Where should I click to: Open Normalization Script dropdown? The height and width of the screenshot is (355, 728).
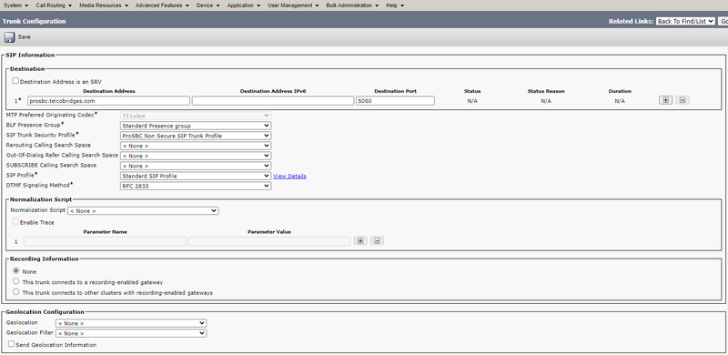pyautogui.click(x=143, y=211)
